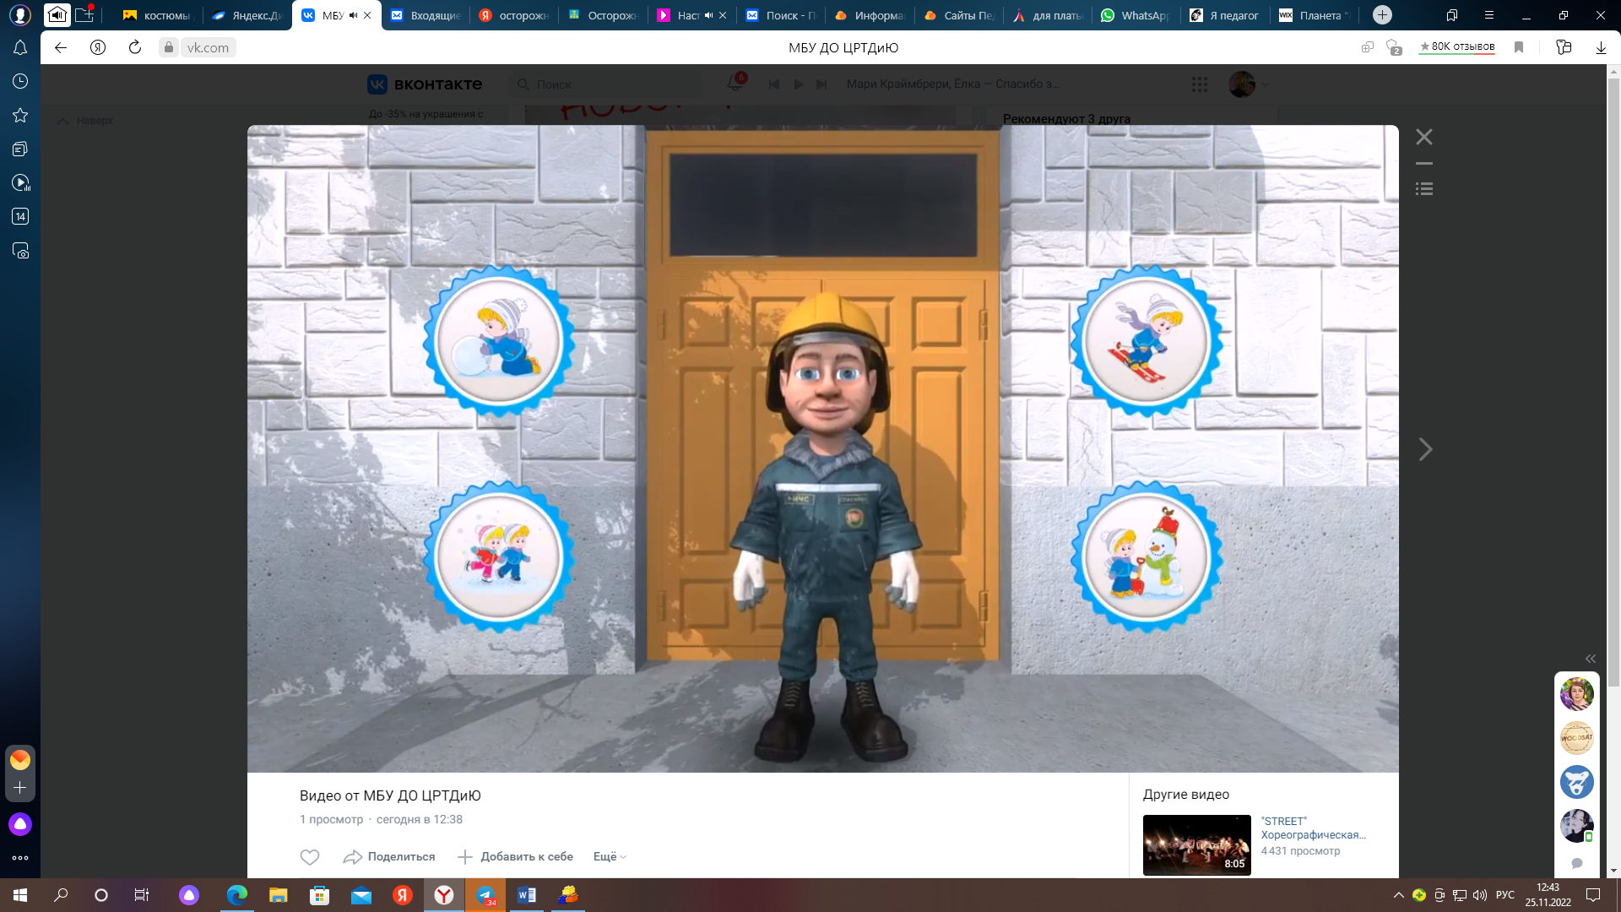Go to next video arrow
The height and width of the screenshot is (912, 1621).
(x=1425, y=449)
